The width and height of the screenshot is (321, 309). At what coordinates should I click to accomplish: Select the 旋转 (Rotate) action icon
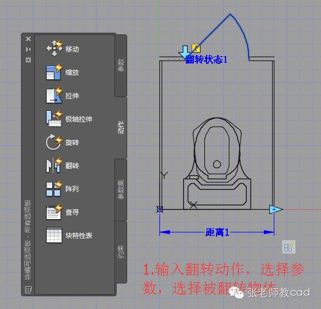point(54,142)
